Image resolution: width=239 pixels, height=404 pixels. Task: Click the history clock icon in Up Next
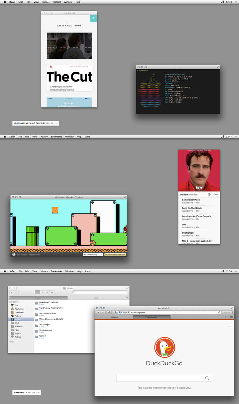[x=209, y=195]
